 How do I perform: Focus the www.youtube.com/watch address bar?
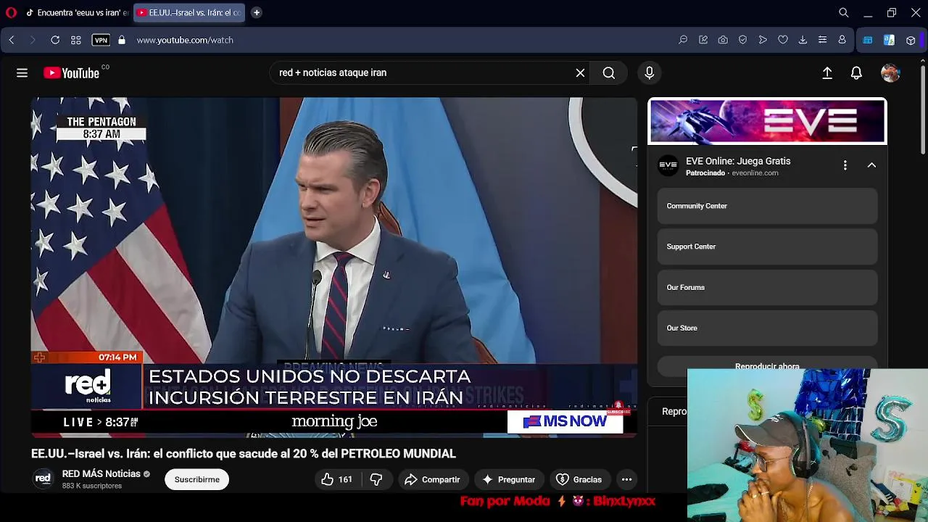click(185, 40)
